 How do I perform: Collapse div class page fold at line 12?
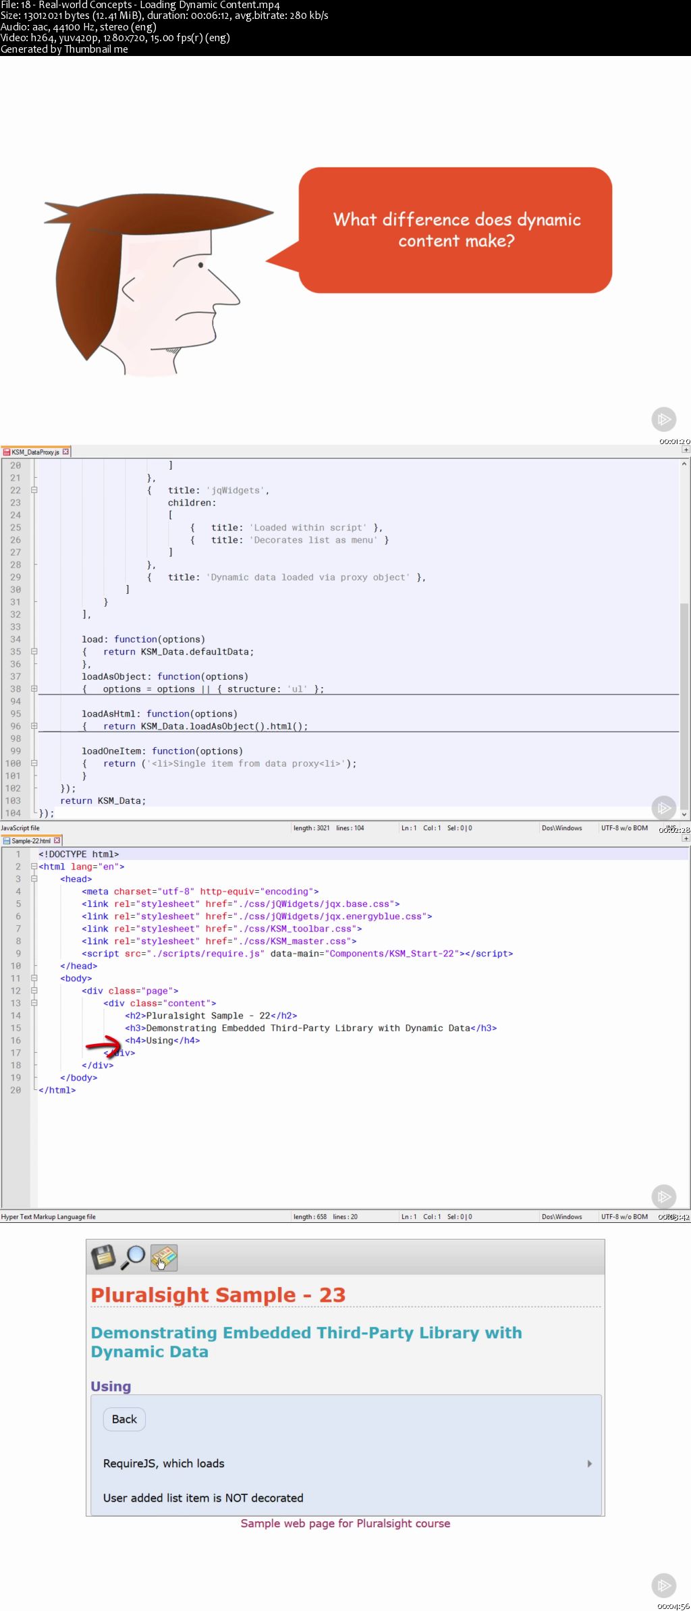(x=34, y=991)
